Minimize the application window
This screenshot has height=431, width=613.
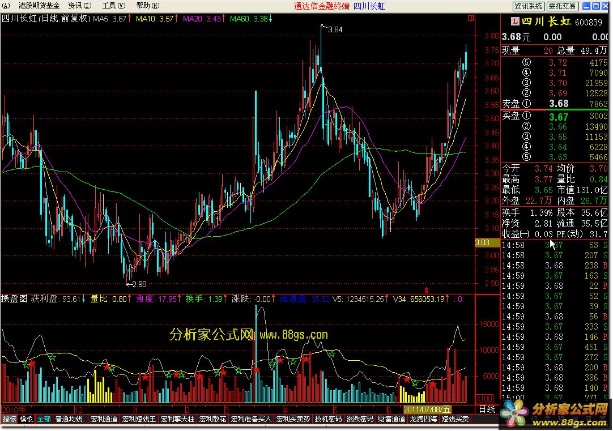click(x=586, y=6)
